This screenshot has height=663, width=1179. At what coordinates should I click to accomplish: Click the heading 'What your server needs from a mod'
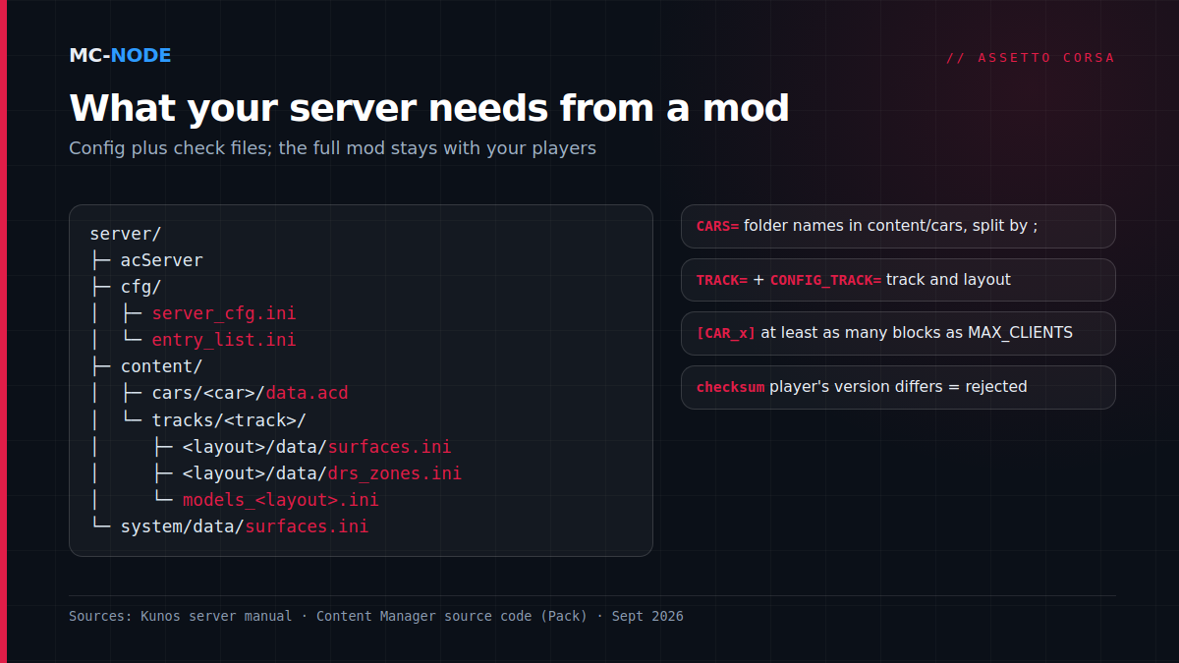[429, 107]
